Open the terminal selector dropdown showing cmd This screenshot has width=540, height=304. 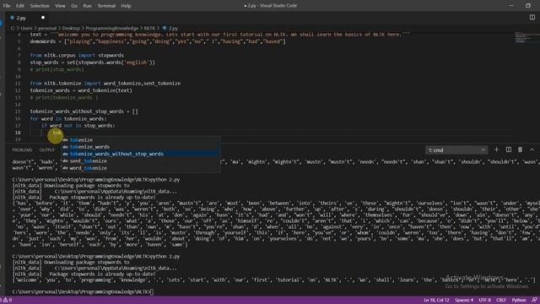click(x=456, y=150)
